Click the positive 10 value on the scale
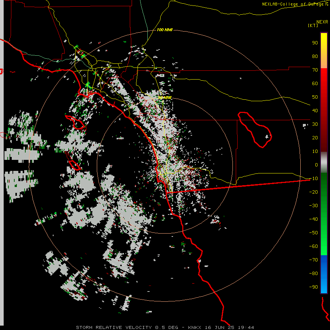Screen dimensions: 330x330 coord(315,151)
